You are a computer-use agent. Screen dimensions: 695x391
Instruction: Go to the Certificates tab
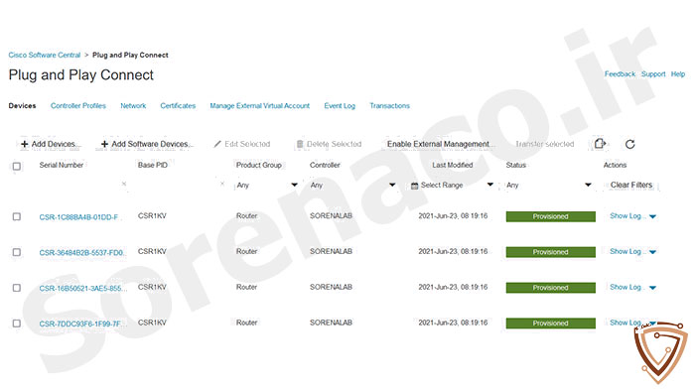click(x=178, y=106)
